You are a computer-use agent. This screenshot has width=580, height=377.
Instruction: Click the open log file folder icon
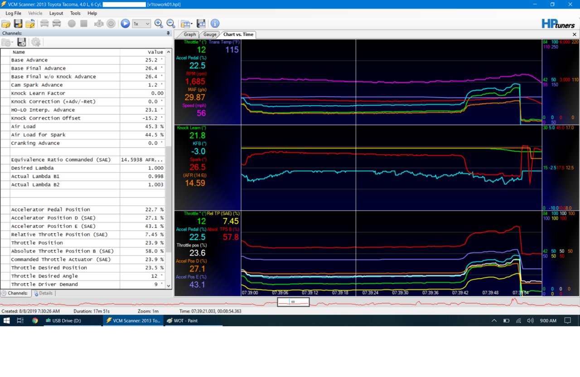pyautogui.click(x=6, y=24)
